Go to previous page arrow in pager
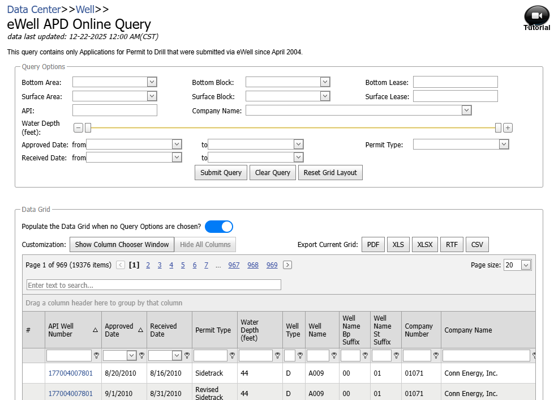Viewport: 554px width, 400px height. tap(121, 265)
